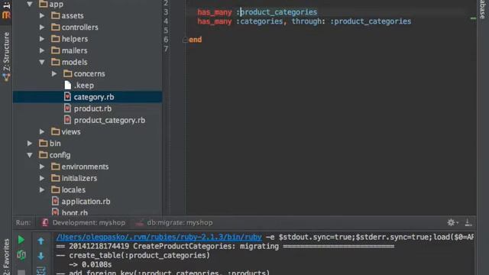Expand the helpers folder arrow

(42, 39)
